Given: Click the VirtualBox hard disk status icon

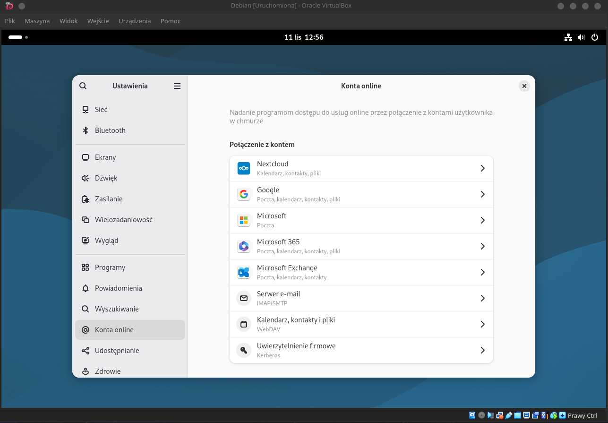Looking at the screenshot, I should click(472, 415).
